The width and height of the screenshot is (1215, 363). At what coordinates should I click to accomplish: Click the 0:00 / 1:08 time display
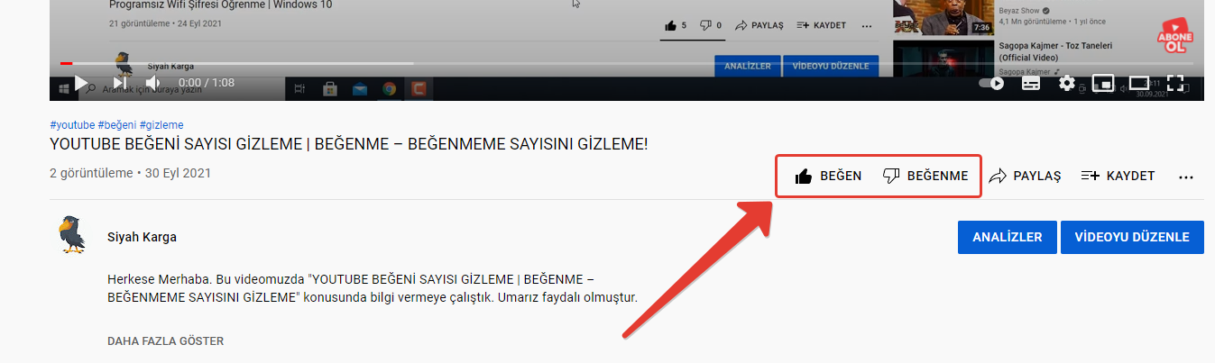207,83
